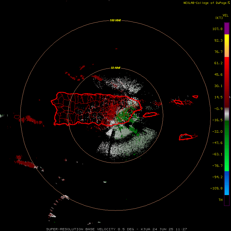
Task: Click the blue segment of velocity color bar
Action: (227, 183)
